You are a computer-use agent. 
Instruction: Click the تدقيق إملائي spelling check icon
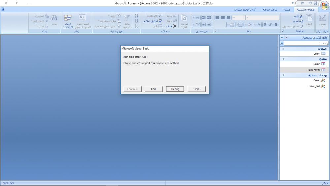[x=160, y=21]
